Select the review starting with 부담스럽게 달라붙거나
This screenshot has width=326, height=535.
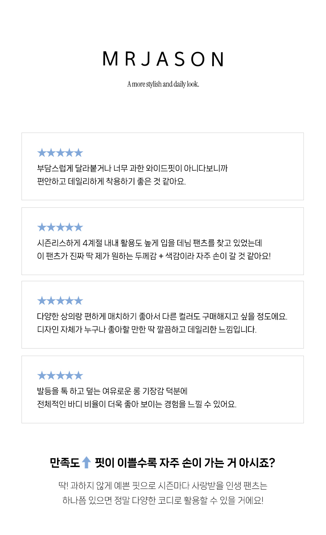(x=132, y=168)
